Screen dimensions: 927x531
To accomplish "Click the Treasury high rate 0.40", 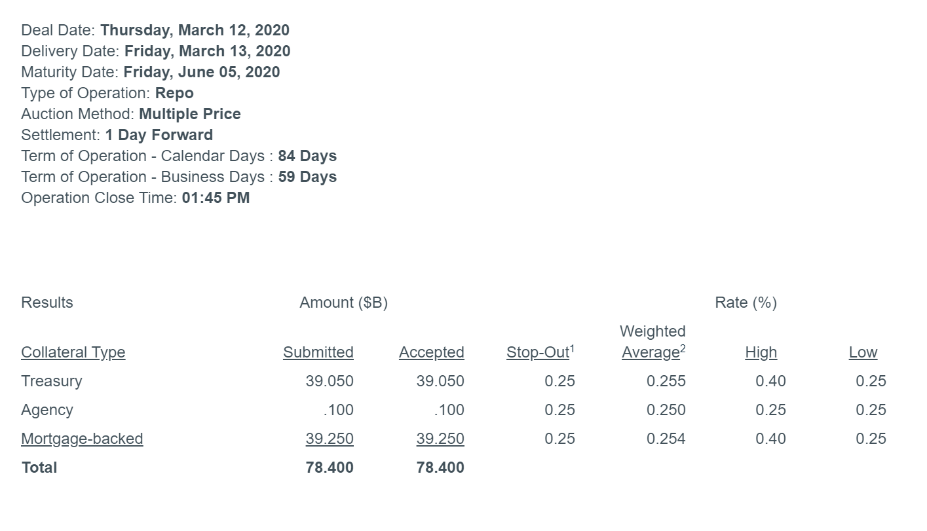I will pos(770,381).
